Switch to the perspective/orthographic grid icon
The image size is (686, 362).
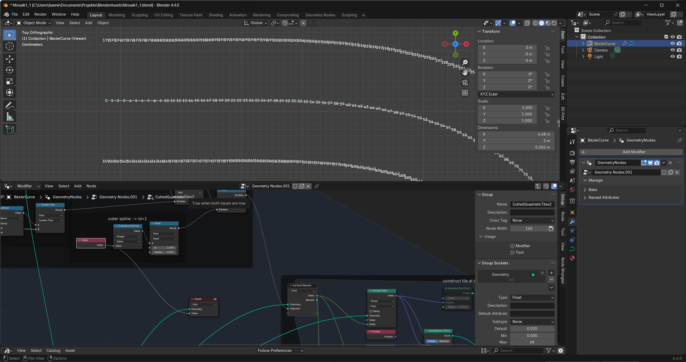click(465, 93)
